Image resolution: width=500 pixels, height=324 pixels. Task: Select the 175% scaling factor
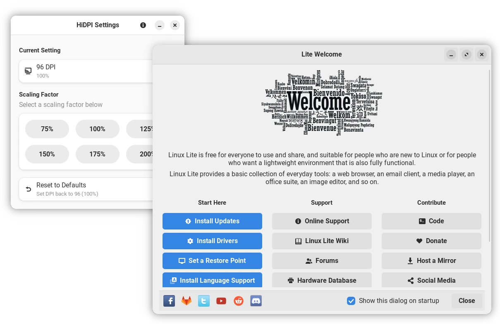pos(98,154)
